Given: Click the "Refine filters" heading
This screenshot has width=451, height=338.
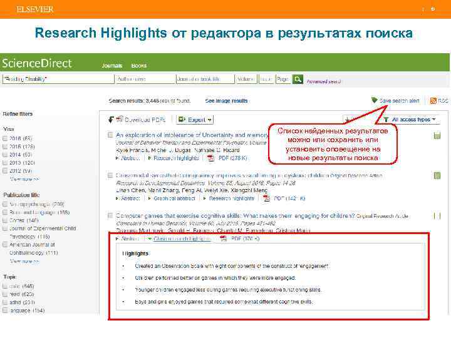Looking at the screenshot, I should 18,114.
